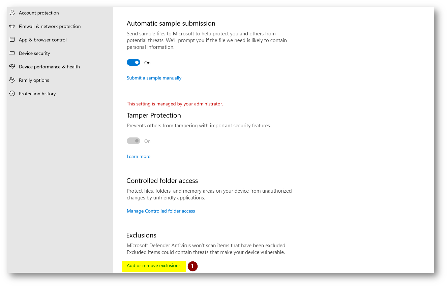The width and height of the screenshot is (448, 287).
Task: Select App & browser control label
Action: (x=43, y=40)
